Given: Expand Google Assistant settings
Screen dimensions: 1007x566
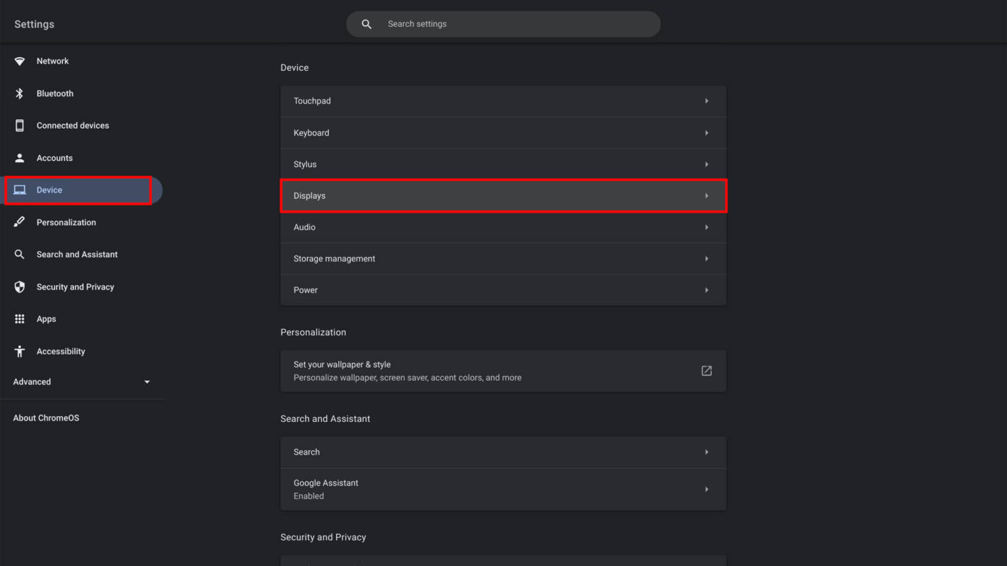Looking at the screenshot, I should point(707,489).
